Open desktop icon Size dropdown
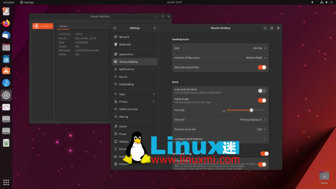 point(259,48)
